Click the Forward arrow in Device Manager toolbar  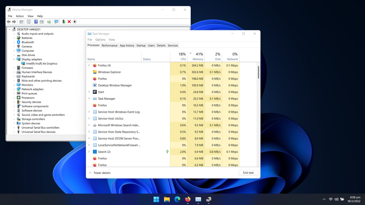tap(14, 22)
